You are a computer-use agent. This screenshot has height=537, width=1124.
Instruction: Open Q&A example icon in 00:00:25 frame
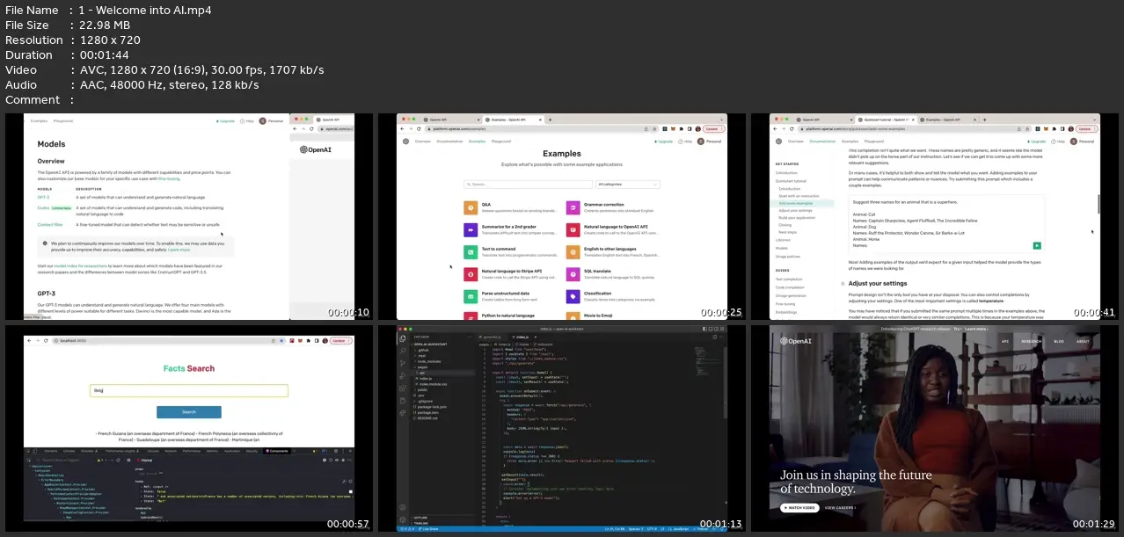click(x=470, y=208)
